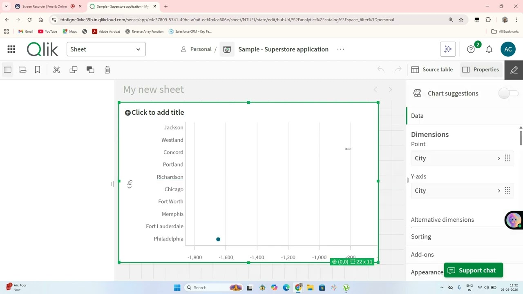Expand Add-ons properties section
Image resolution: width=523 pixels, height=294 pixels.
coord(422,254)
